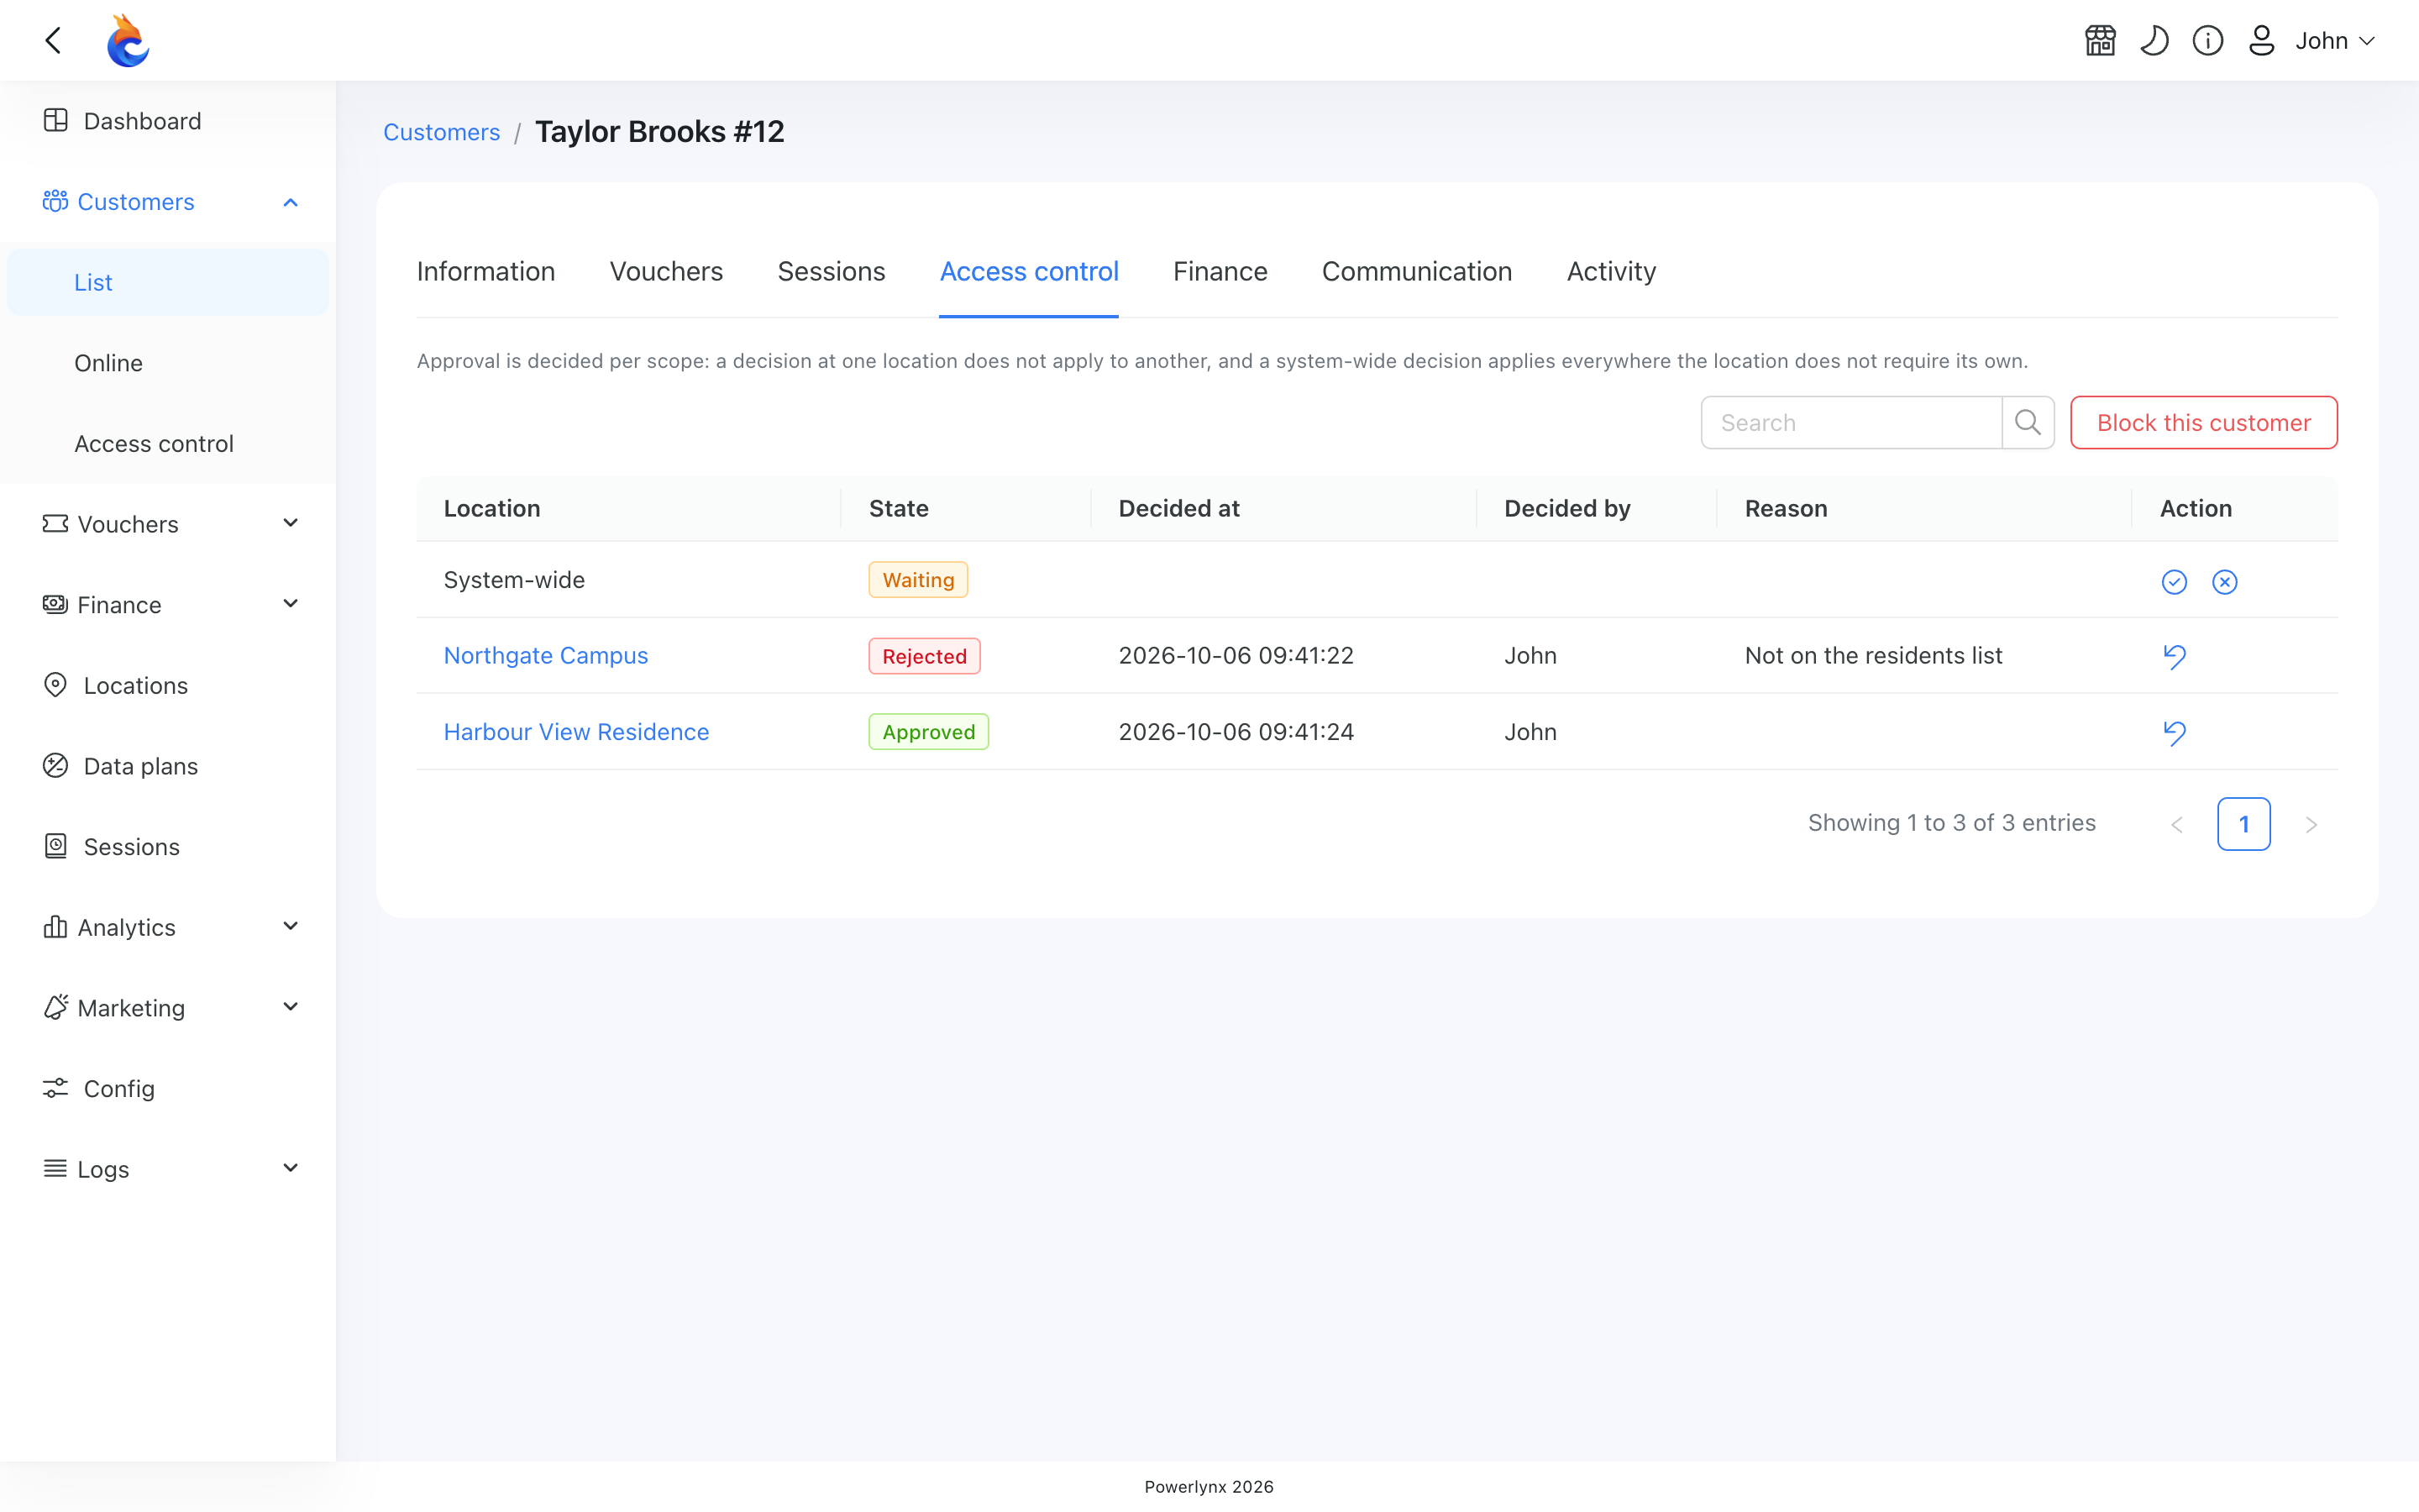Open the Harbour View Residence link
Image resolution: width=2419 pixels, height=1512 pixels.
(577, 732)
